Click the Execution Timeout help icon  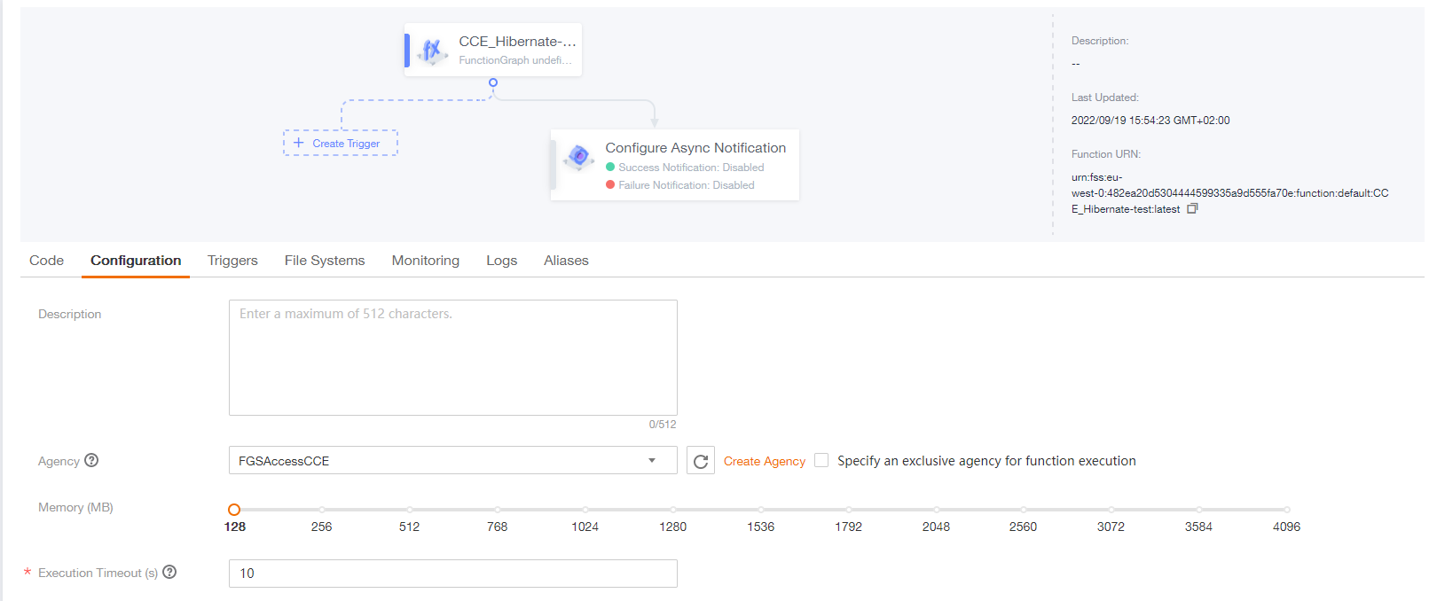[x=169, y=573]
